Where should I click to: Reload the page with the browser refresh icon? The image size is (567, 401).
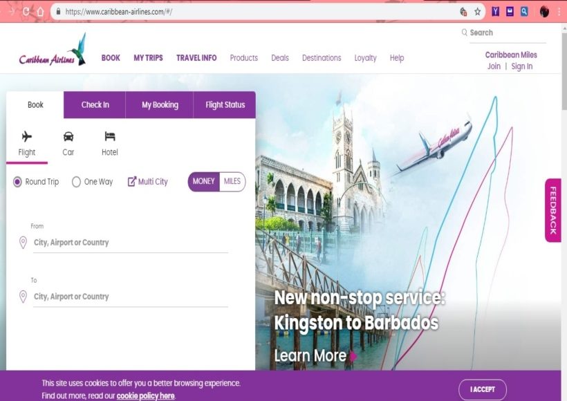click(x=26, y=12)
